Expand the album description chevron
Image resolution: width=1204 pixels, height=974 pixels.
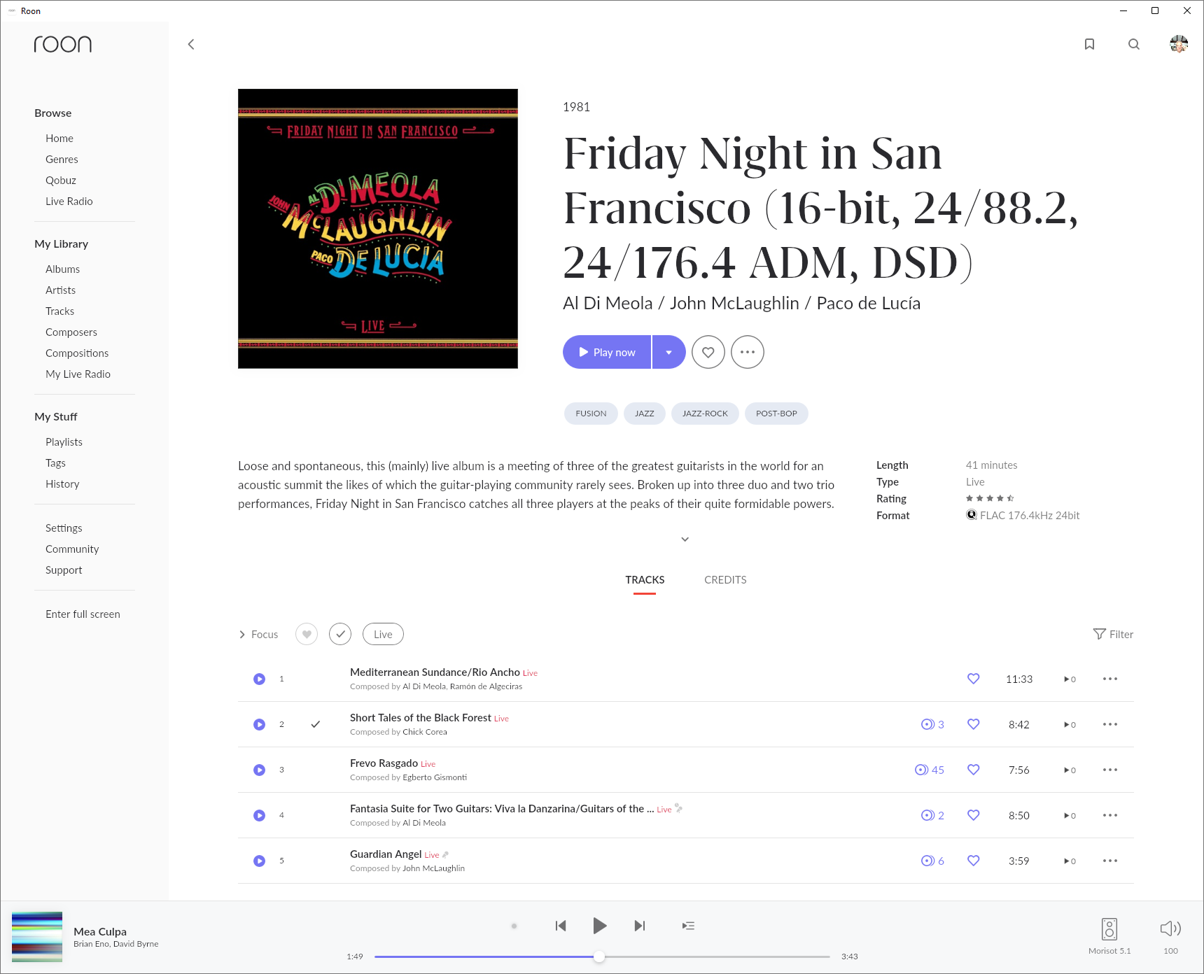pyautogui.click(x=685, y=539)
